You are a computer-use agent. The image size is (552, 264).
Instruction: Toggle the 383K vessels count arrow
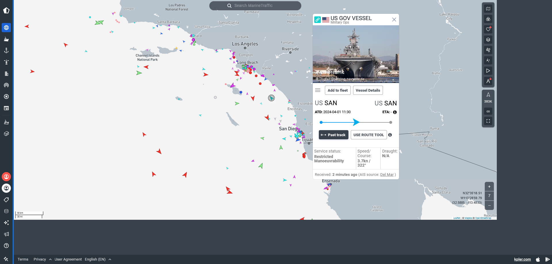(x=488, y=98)
